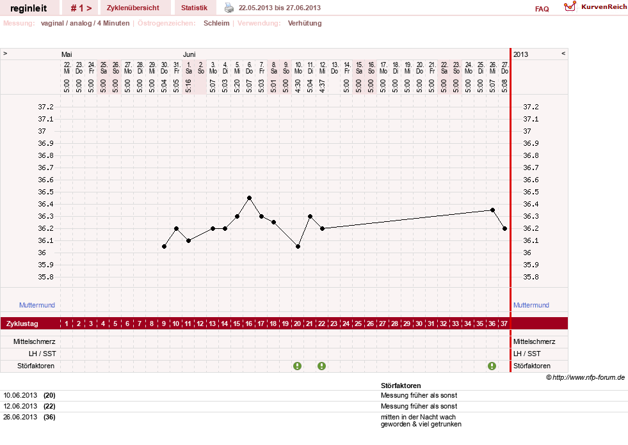Viewport: 628px width, 445px height.
Task: Click the Störfaktoren table heading
Action: click(x=401, y=386)
